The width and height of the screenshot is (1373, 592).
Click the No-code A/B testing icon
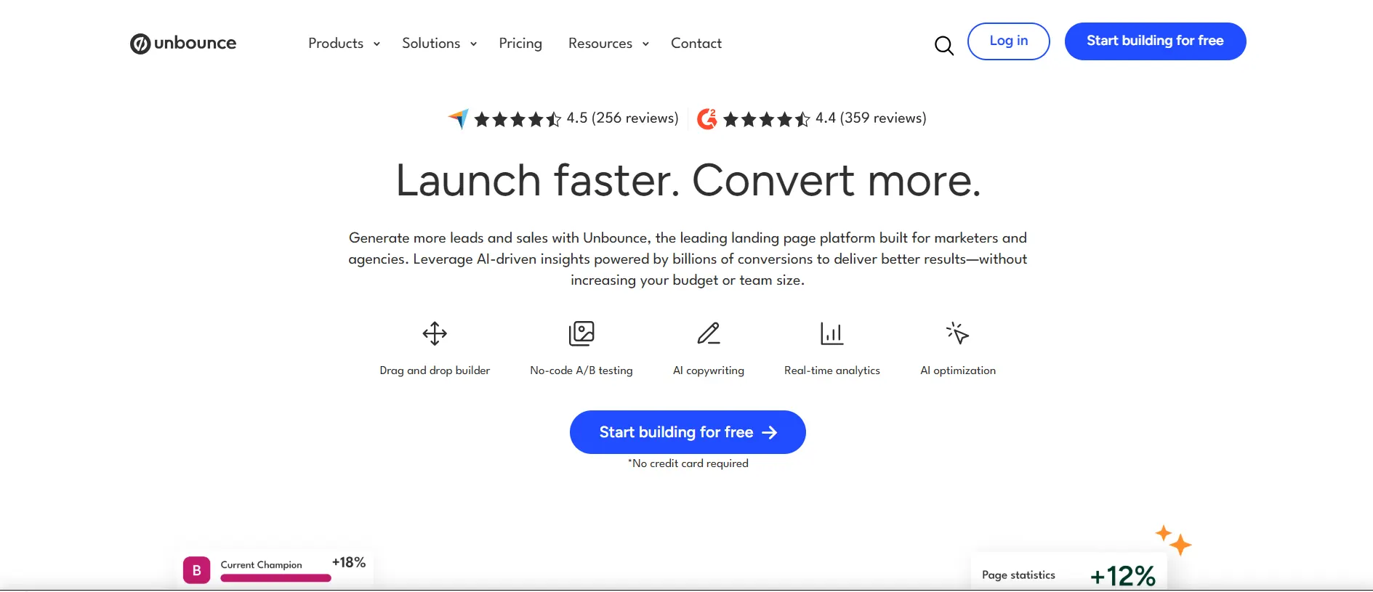581,333
